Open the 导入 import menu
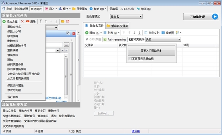 pyautogui.click(x=51, y=9)
